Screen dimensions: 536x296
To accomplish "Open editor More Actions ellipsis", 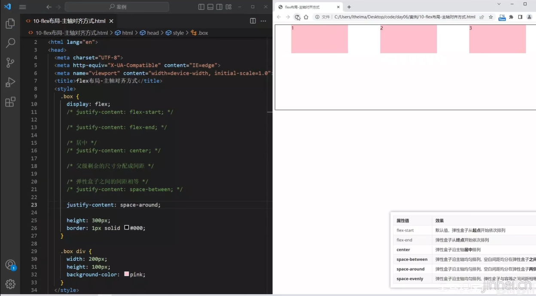I will point(264,21).
